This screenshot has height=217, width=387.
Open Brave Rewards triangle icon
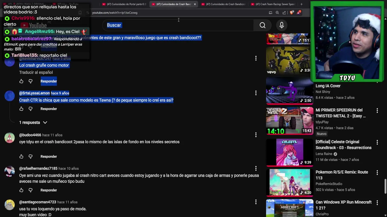[x=299, y=13]
